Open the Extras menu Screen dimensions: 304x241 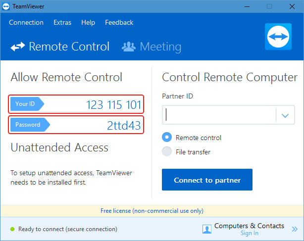pos(62,22)
